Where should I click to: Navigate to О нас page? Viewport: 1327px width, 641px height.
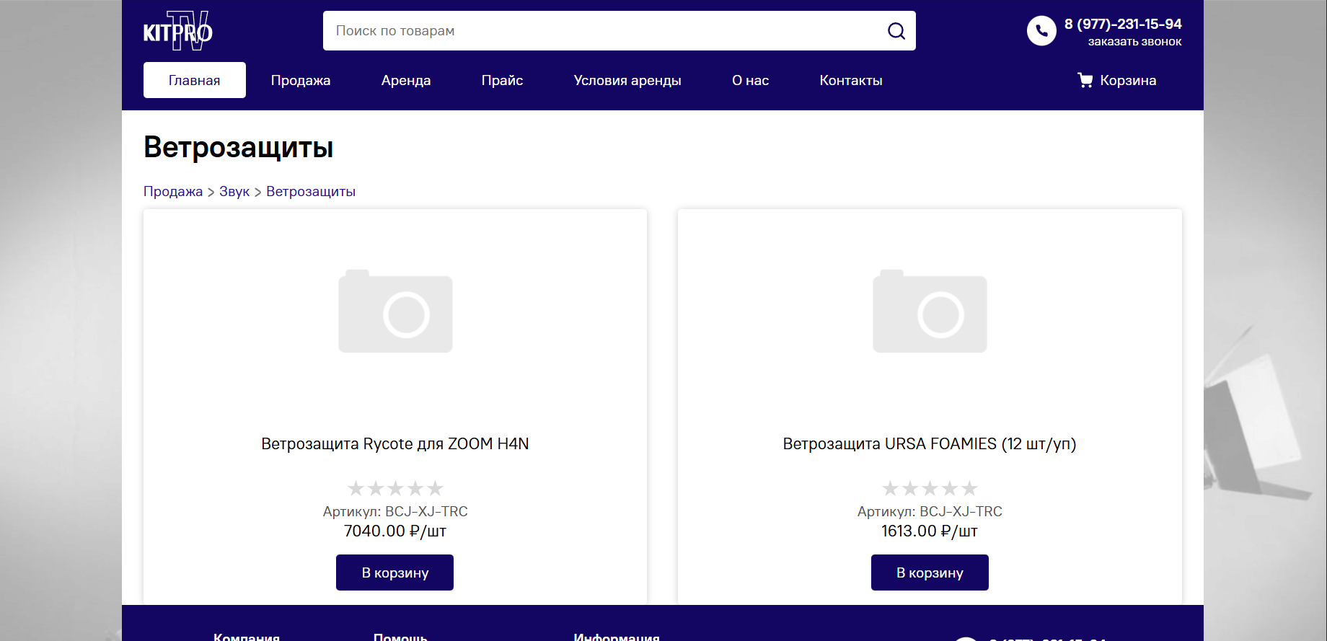(x=750, y=80)
